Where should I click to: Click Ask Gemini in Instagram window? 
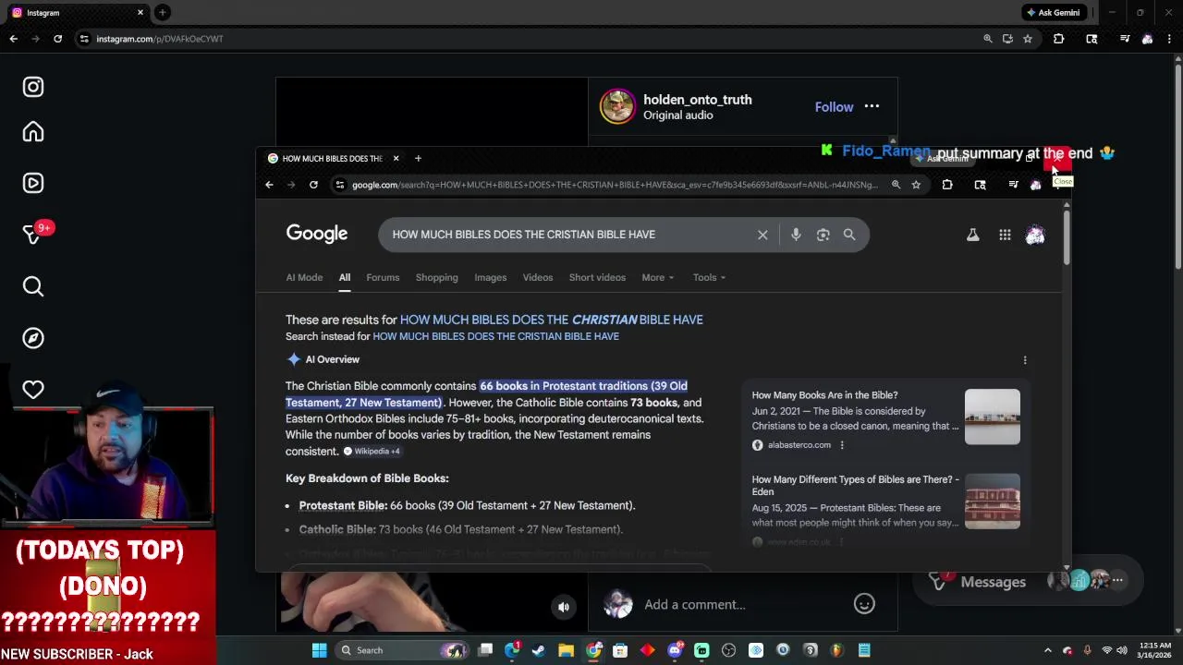coord(1052,13)
